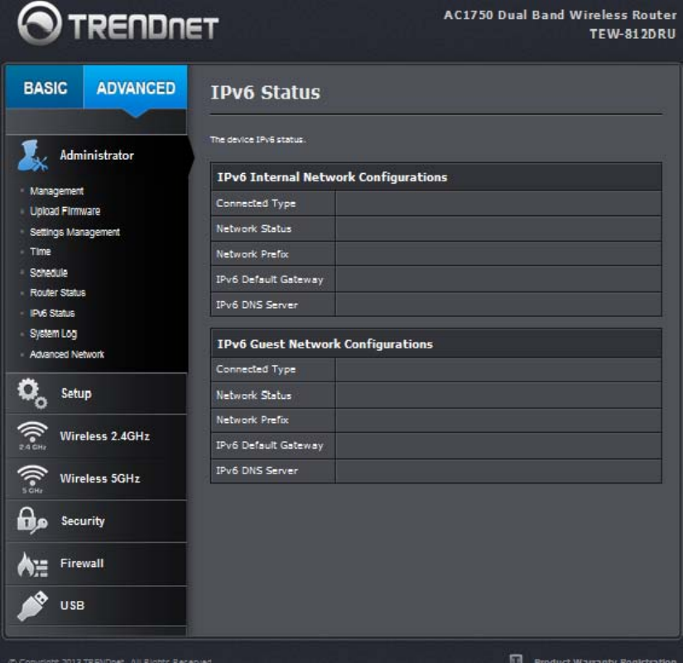683x663 pixels.
Task: Open the Schedule page
Action: [48, 272]
